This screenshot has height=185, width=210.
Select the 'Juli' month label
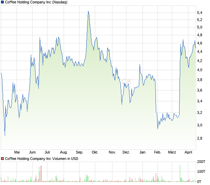[47, 152]
